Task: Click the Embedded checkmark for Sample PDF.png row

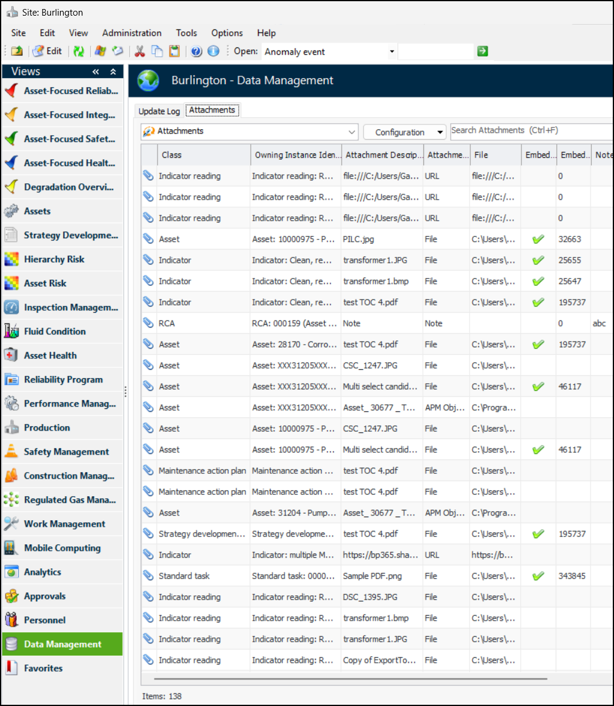Action: (538, 576)
